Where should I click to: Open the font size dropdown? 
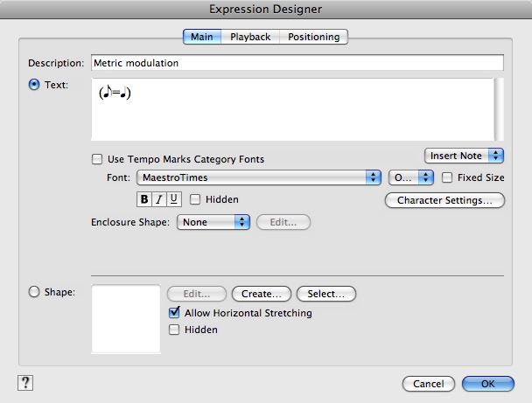pyautogui.click(x=411, y=177)
